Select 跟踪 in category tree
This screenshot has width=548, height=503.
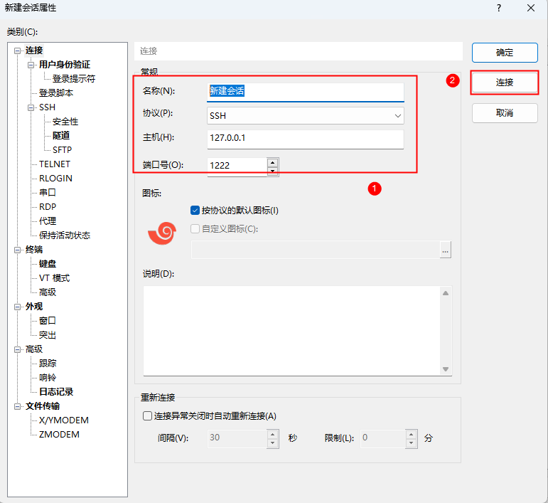pos(48,364)
